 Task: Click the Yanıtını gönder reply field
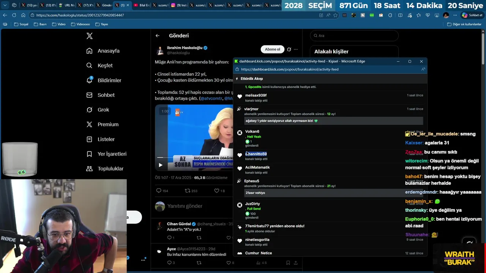click(185, 206)
